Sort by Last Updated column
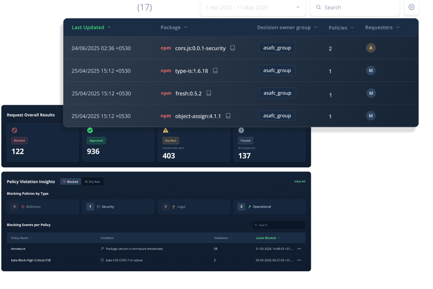Screen dimensions: 433x289 click(x=91, y=27)
